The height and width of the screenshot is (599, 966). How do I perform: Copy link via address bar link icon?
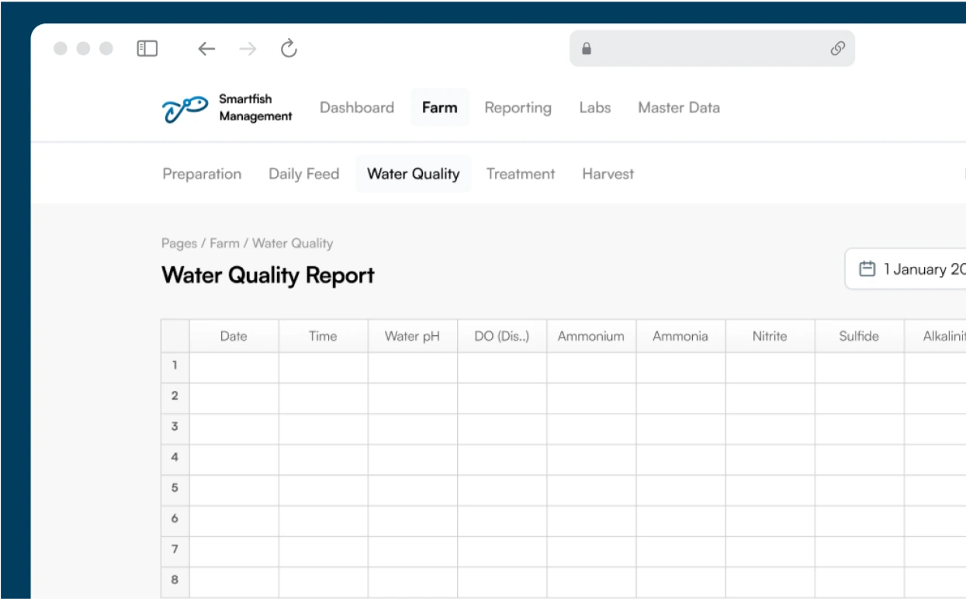pyautogui.click(x=837, y=48)
